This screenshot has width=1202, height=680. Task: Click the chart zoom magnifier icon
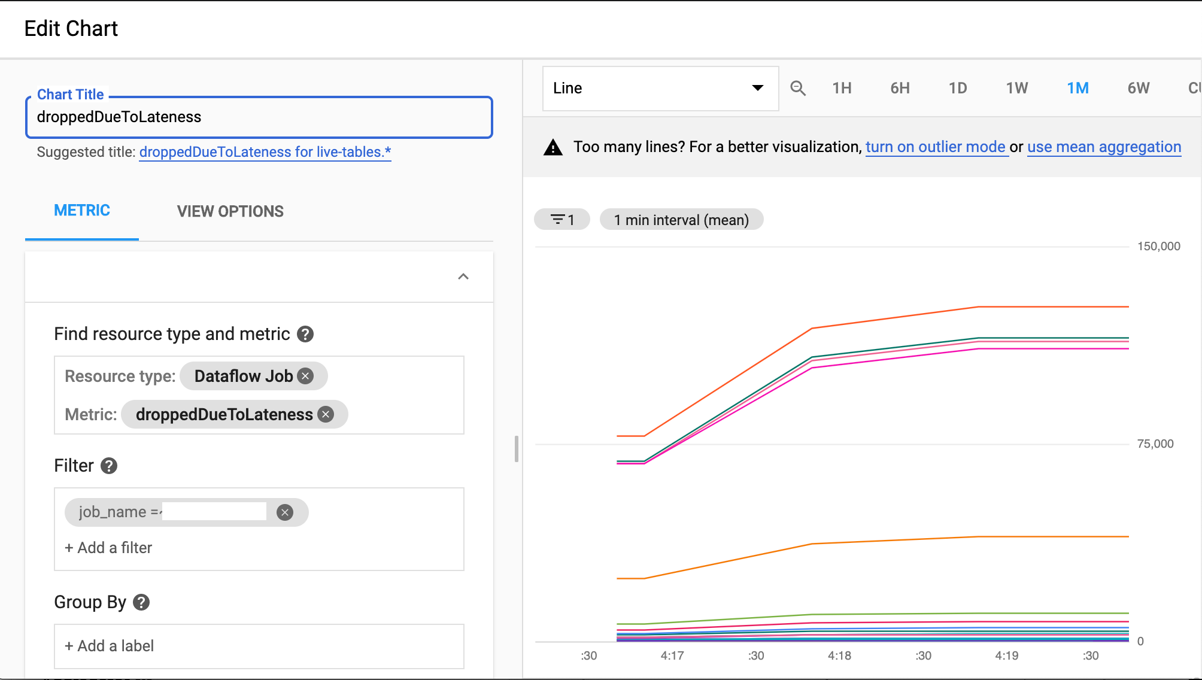(x=797, y=89)
